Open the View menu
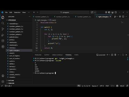The width and height of the screenshot is (129, 97). 24,12
